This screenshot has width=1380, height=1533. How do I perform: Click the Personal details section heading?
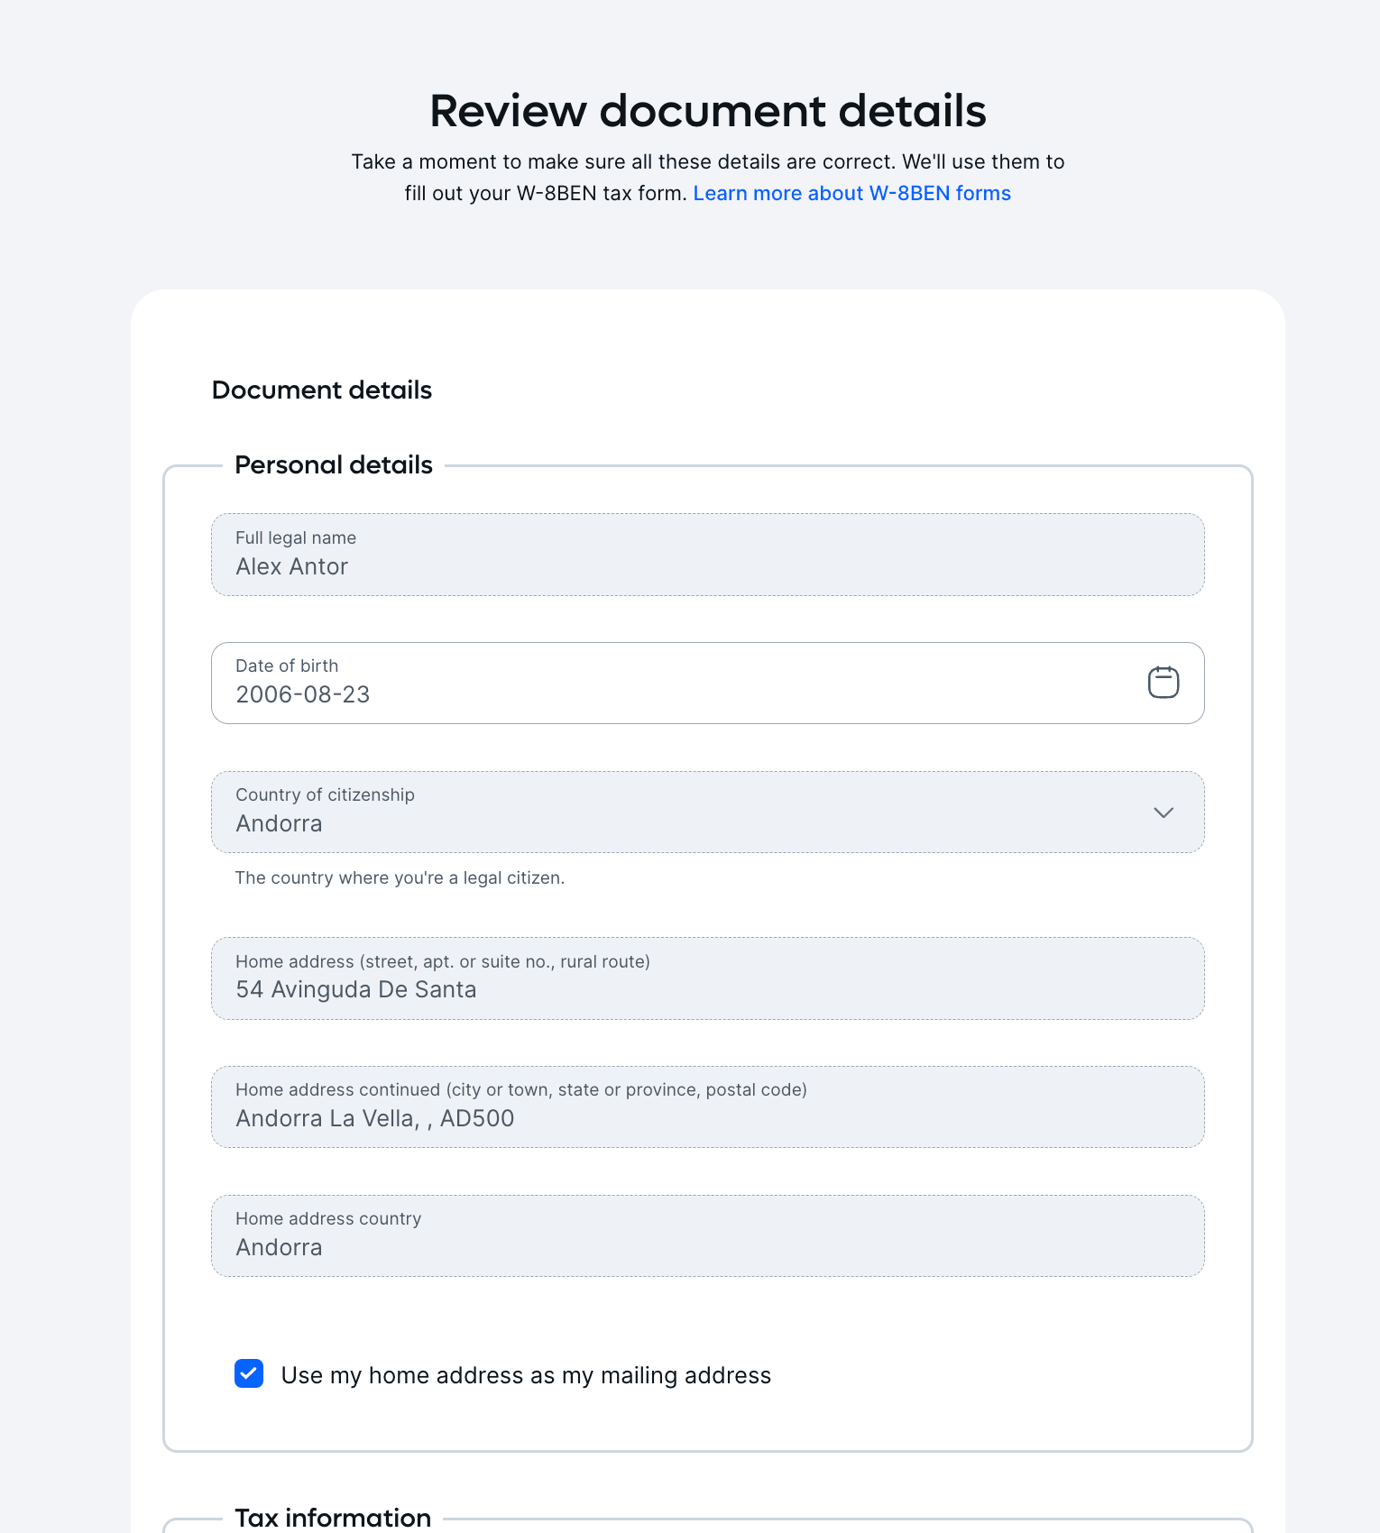[334, 465]
